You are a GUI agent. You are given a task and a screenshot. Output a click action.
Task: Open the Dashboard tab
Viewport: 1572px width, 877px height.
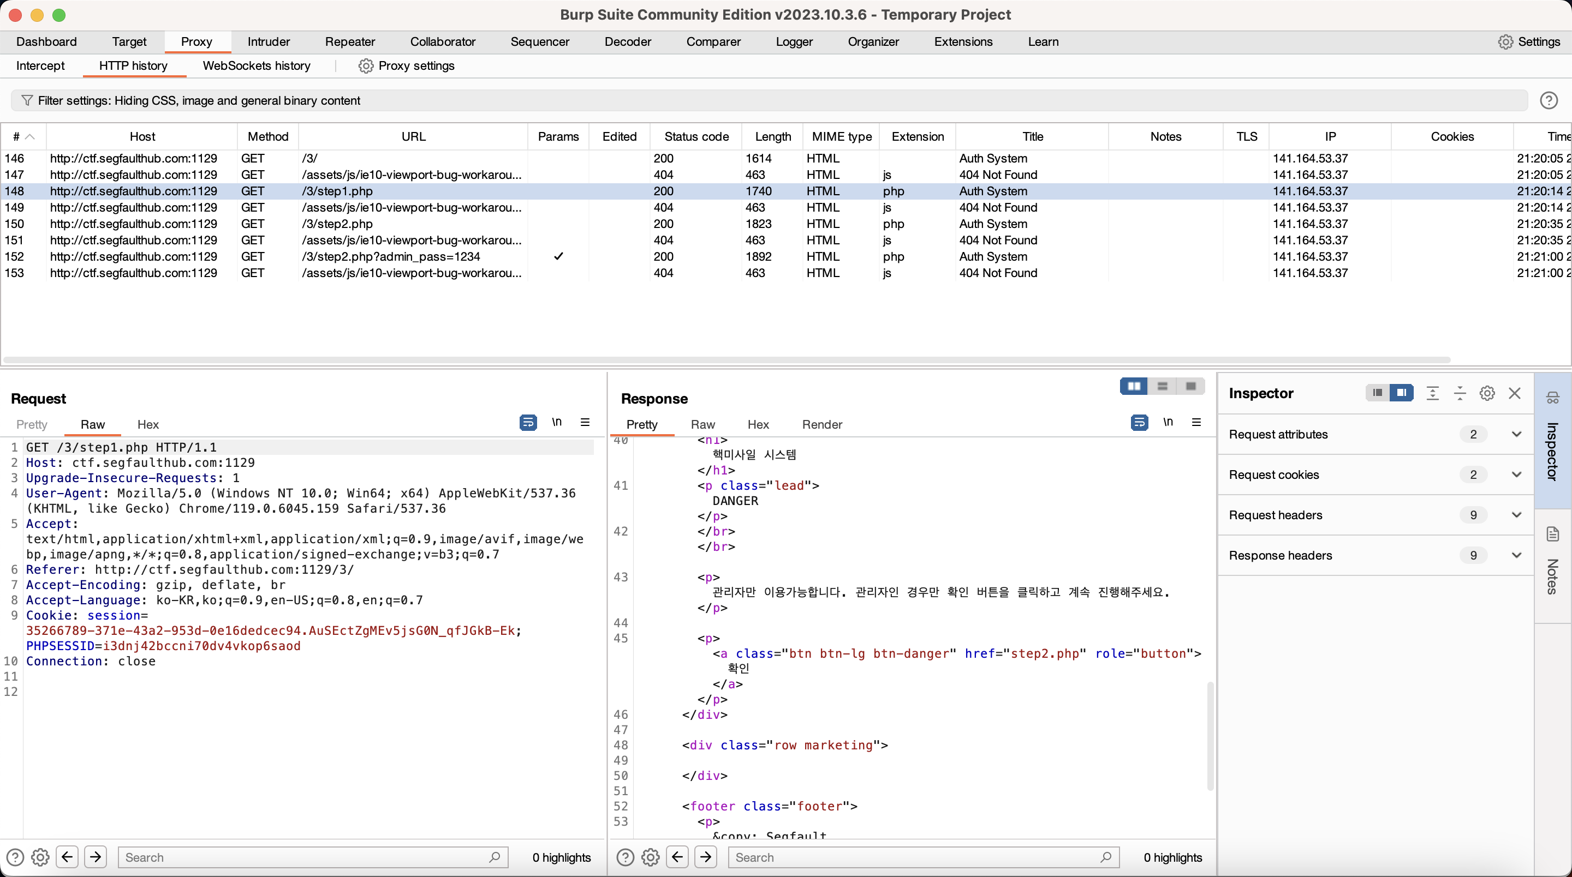pos(46,41)
